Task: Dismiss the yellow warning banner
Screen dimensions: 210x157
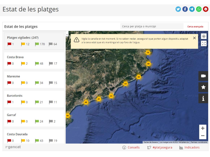Action: tap(194, 38)
